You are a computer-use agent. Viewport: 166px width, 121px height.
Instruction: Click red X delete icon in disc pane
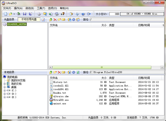point(55,20)
